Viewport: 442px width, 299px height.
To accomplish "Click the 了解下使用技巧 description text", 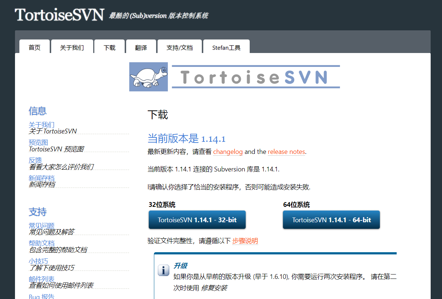I will tap(52, 268).
